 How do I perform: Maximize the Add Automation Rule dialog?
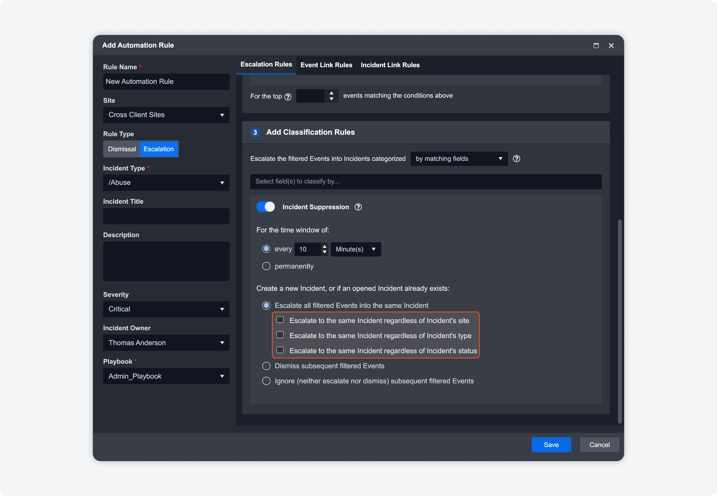point(596,46)
